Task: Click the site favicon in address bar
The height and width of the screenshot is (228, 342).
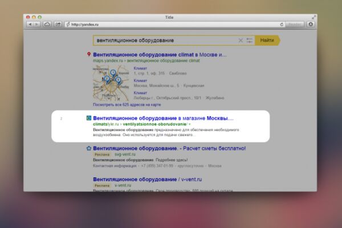Action: pos(68,25)
